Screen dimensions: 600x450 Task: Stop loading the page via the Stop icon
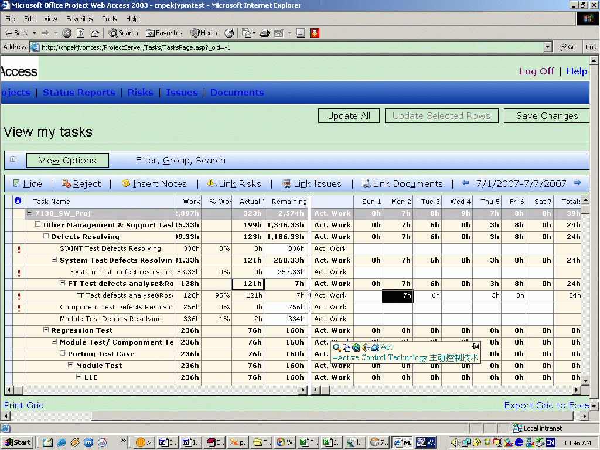tap(67, 33)
